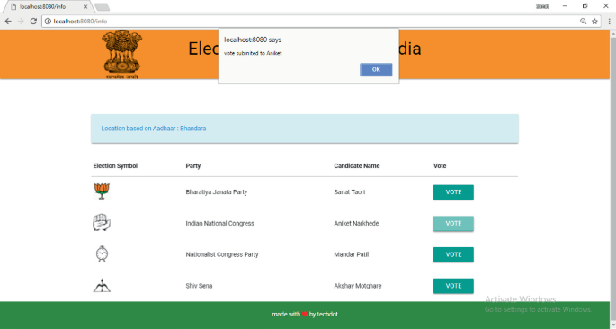Click the site info icon beside the URL
Viewport: 616px width, 329px height.
[x=48, y=22]
